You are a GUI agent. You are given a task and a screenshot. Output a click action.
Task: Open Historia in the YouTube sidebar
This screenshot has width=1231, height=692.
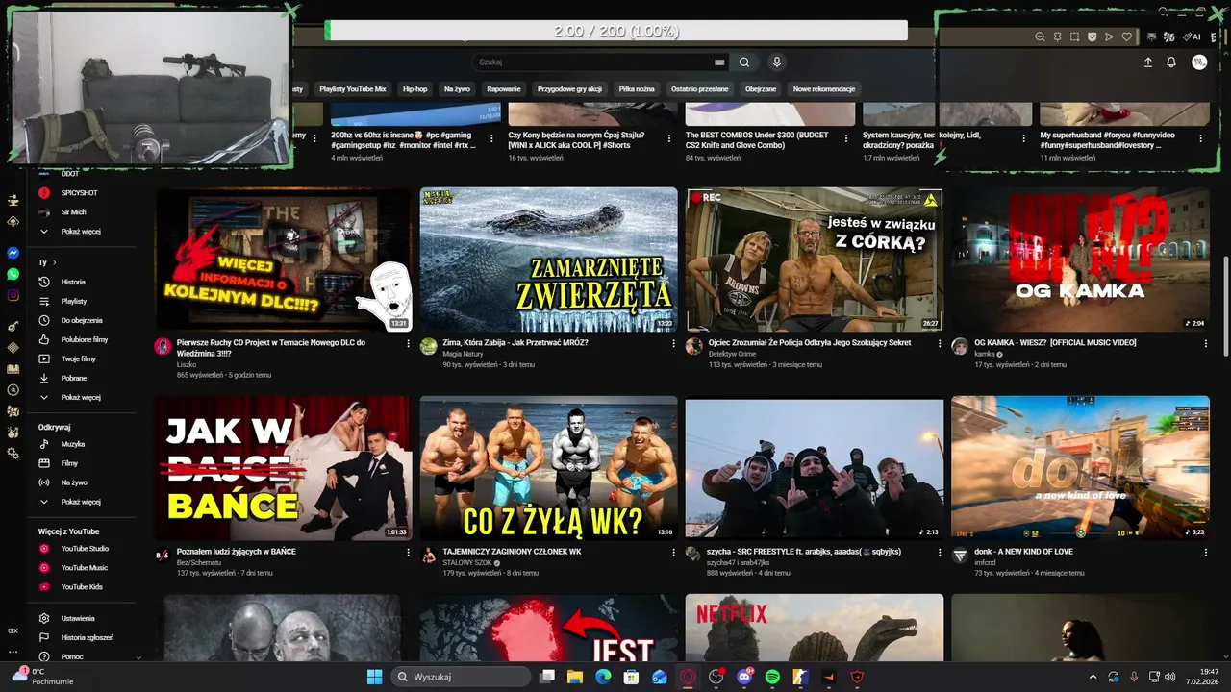tap(72, 282)
